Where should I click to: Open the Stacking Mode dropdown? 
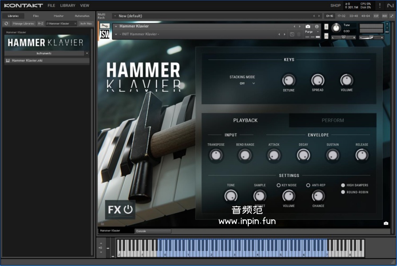[247, 83]
